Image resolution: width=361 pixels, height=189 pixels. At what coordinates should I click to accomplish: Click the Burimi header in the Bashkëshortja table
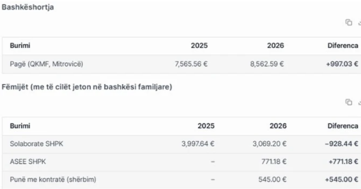[20, 46]
